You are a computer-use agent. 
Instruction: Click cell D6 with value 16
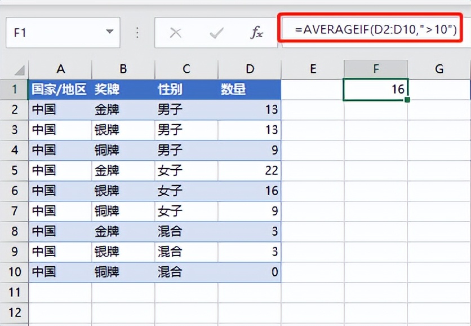coord(250,191)
